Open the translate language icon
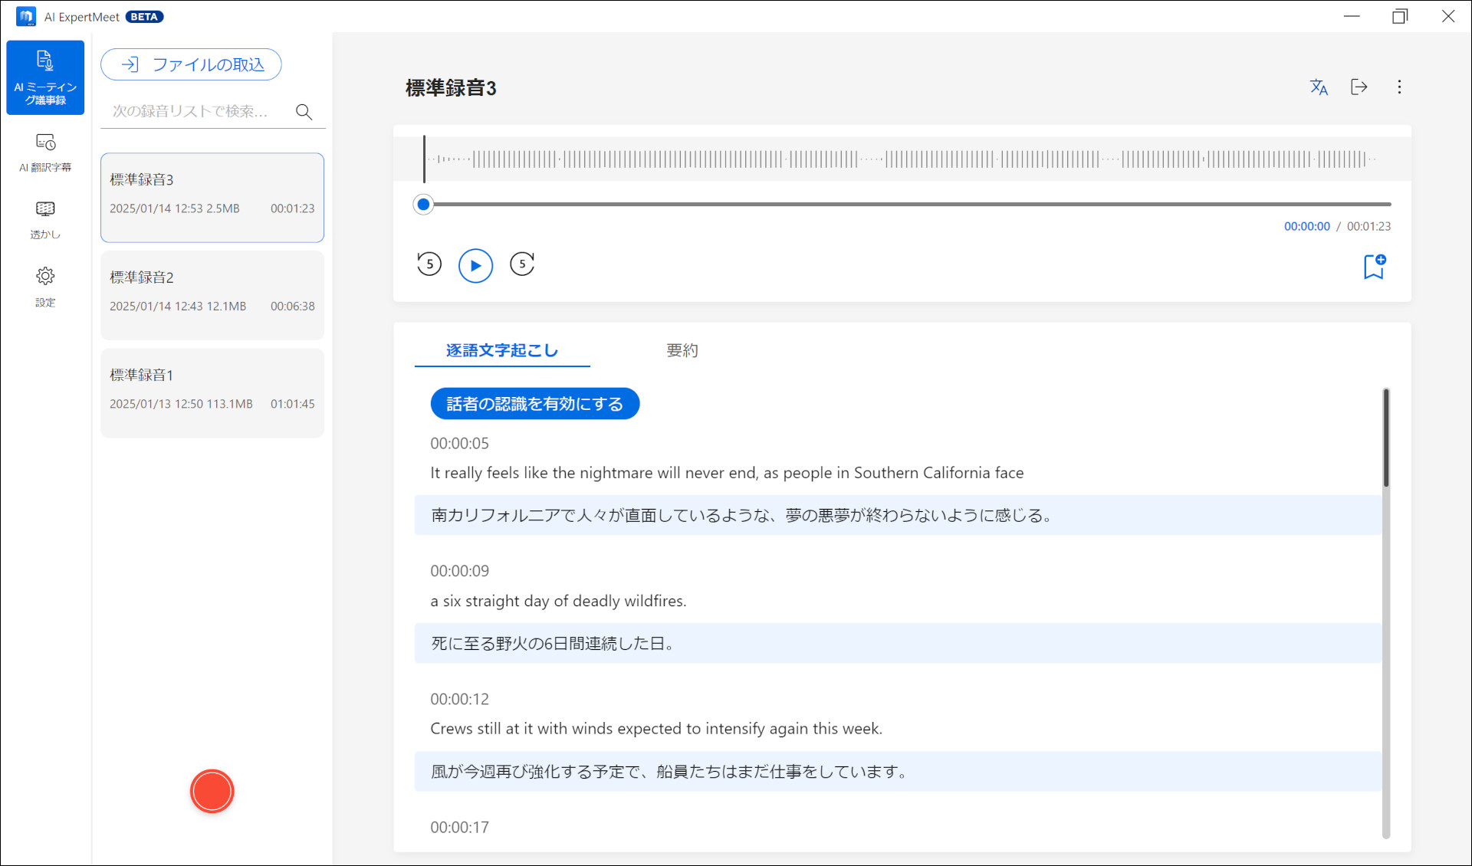1472x866 pixels. 1319,87
